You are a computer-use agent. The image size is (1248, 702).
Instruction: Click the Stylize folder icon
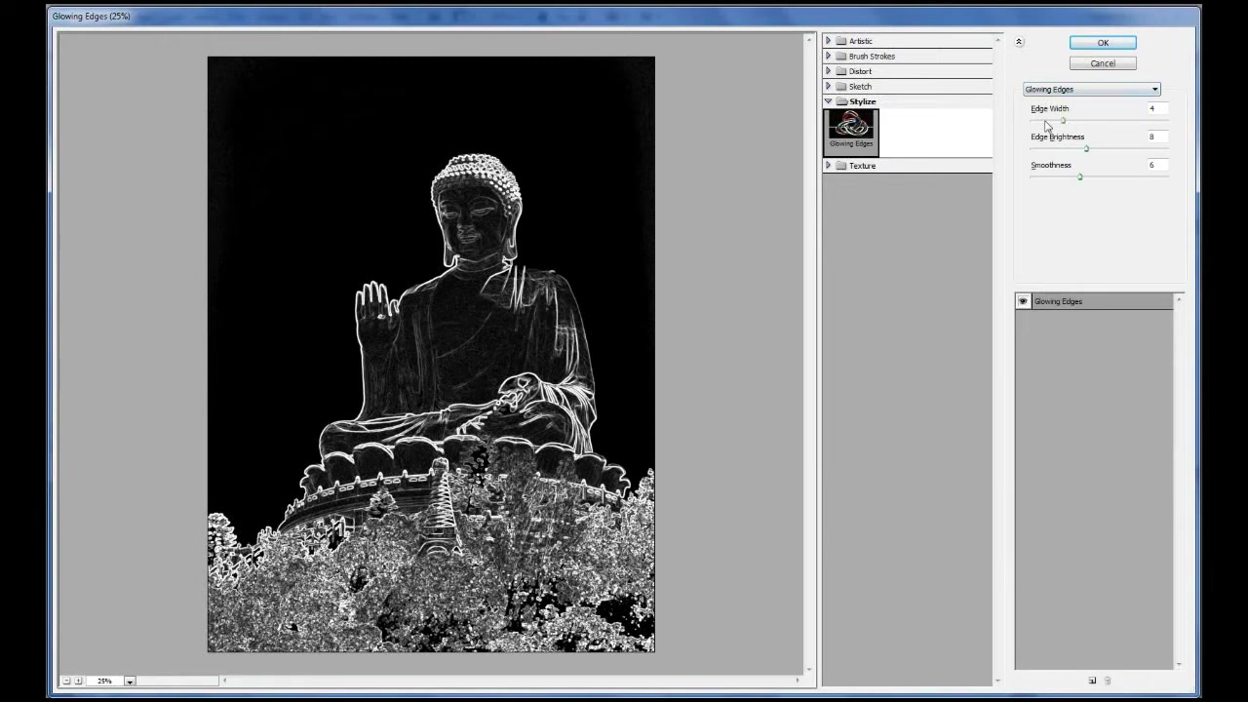pos(841,101)
